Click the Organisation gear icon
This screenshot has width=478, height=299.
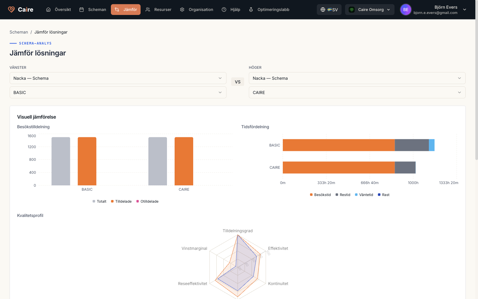click(x=182, y=10)
